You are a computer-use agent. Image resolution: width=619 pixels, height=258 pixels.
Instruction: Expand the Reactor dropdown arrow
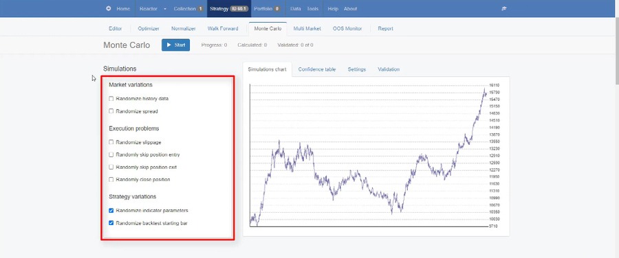pyautogui.click(x=165, y=9)
